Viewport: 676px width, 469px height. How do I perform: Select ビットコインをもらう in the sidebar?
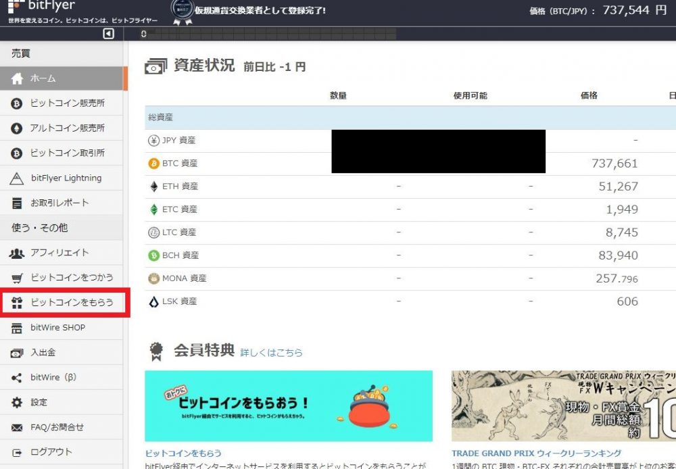point(64,303)
